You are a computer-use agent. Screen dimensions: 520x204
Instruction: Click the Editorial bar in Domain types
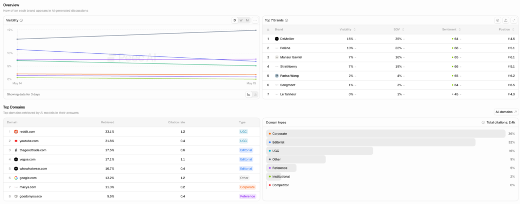(x=371, y=143)
